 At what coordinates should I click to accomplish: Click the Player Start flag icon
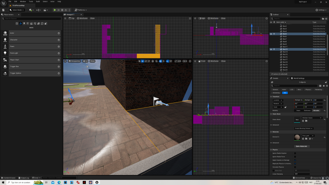(5, 60)
